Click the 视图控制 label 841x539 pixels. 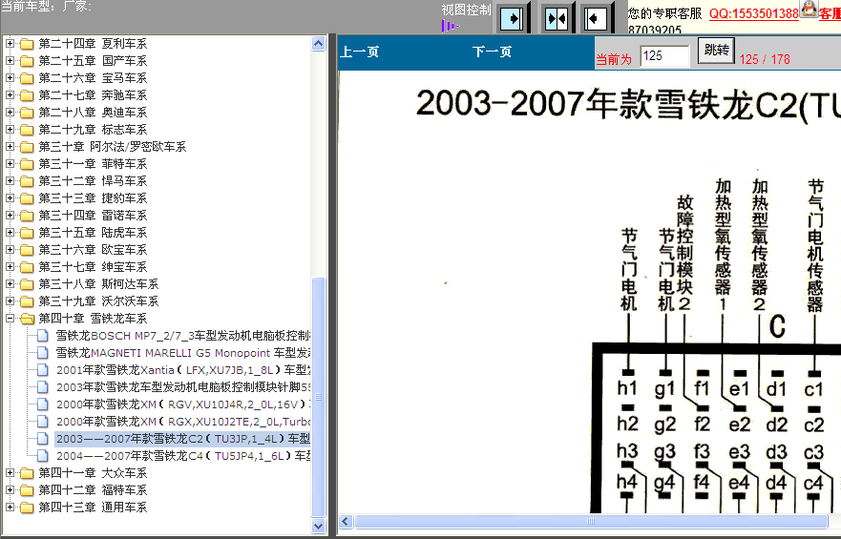[x=466, y=10]
